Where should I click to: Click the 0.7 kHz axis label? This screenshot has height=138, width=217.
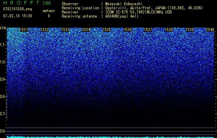coord(3,114)
